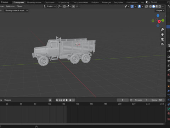Toggle auto keying record button
Screen dimensions: 170x128
click(50, 100)
